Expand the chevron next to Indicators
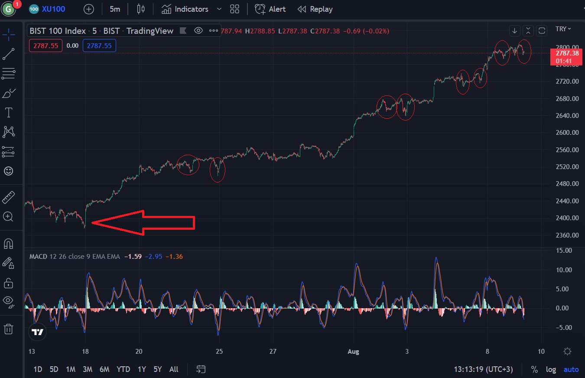Viewport: 585px width, 378px height. coord(219,9)
